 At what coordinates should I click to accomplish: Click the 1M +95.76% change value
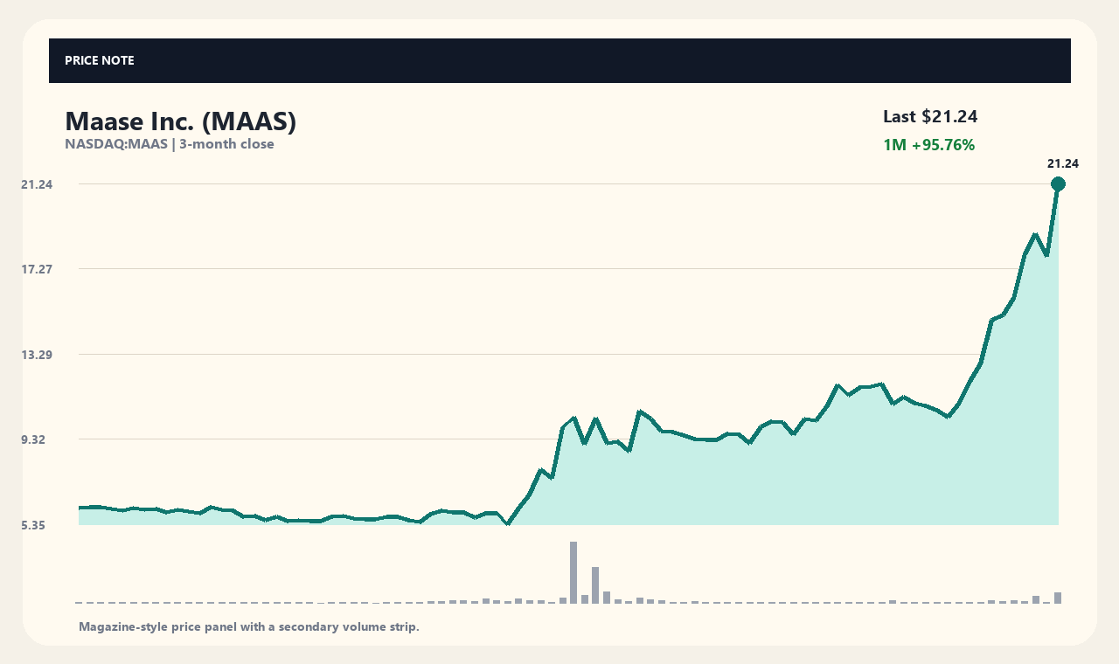coord(928,145)
